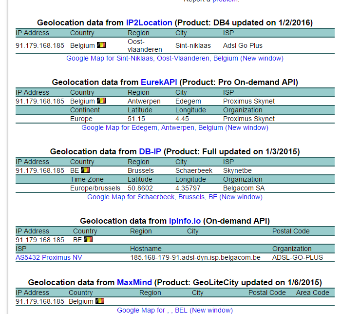The width and height of the screenshot is (341, 314).
Task: Click the longitude value 4.45
Action: tap(182, 119)
